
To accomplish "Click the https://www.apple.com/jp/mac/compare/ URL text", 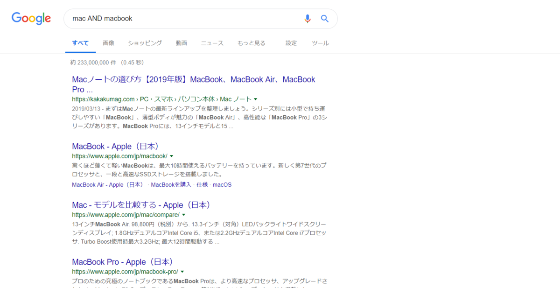I will pyautogui.click(x=126, y=215).
